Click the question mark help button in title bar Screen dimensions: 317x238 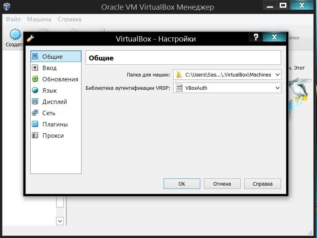tap(256, 37)
